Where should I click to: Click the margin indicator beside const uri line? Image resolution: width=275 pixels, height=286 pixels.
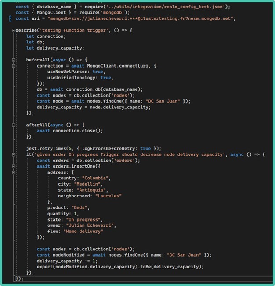(x=10, y=18)
